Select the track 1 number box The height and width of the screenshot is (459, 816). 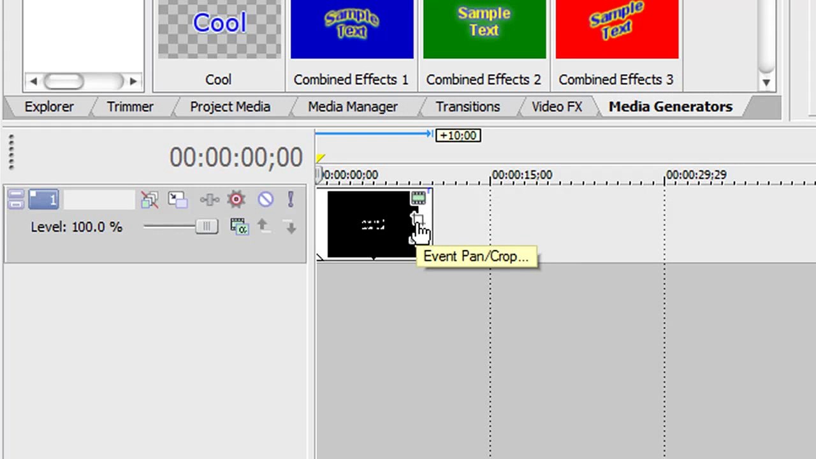point(44,200)
